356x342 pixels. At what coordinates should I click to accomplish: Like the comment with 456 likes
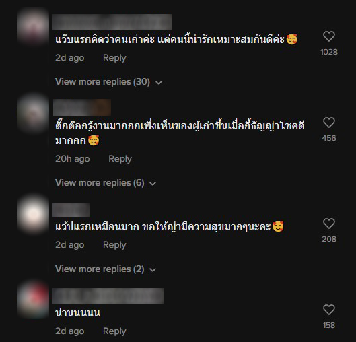click(329, 123)
